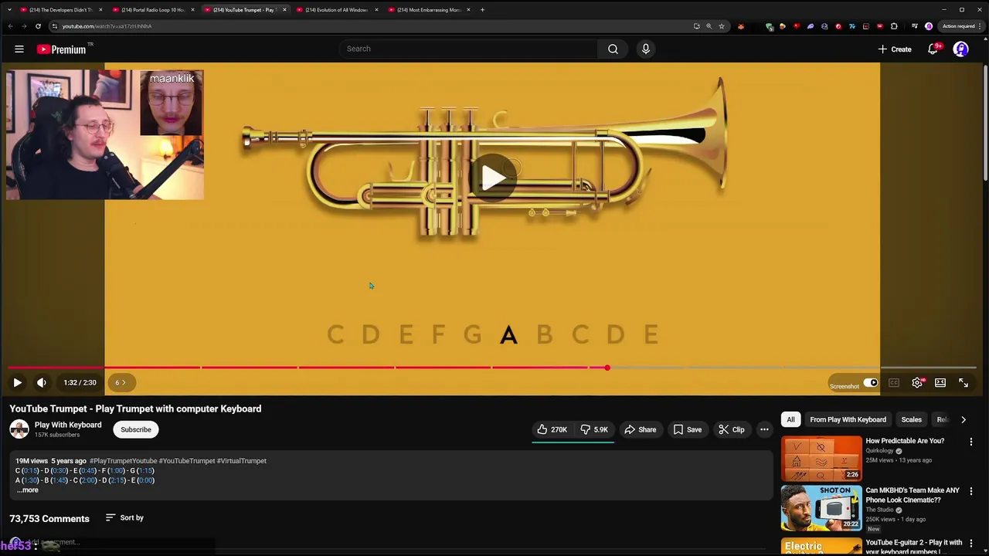The image size is (989, 556).
Task: Go to the YouTube Premium home logo
Action: 63,49
